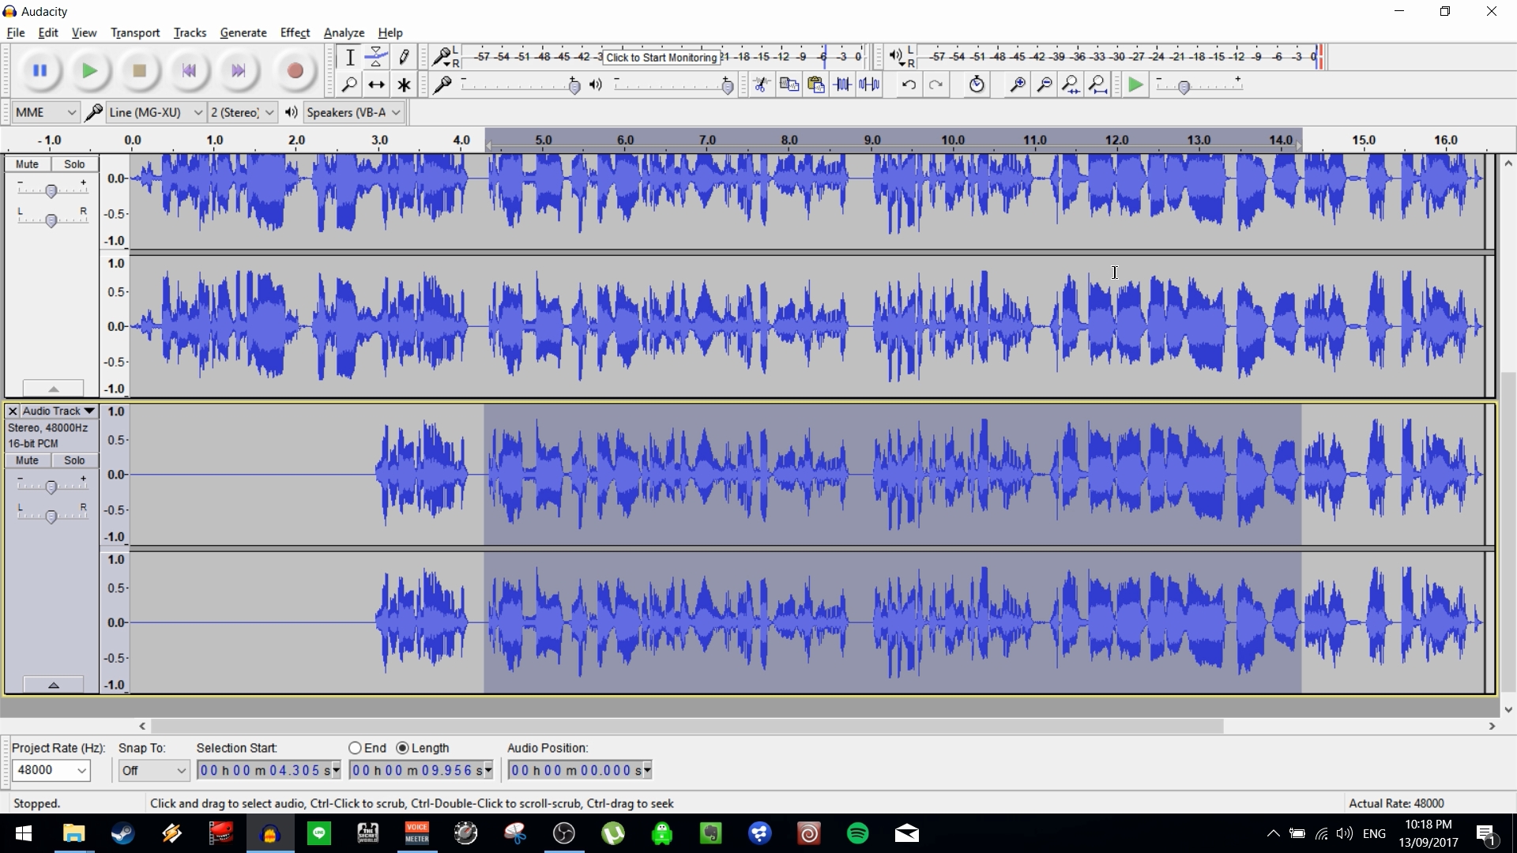This screenshot has height=853, width=1517.
Task: Open Spotify from the taskbar
Action: (857, 833)
